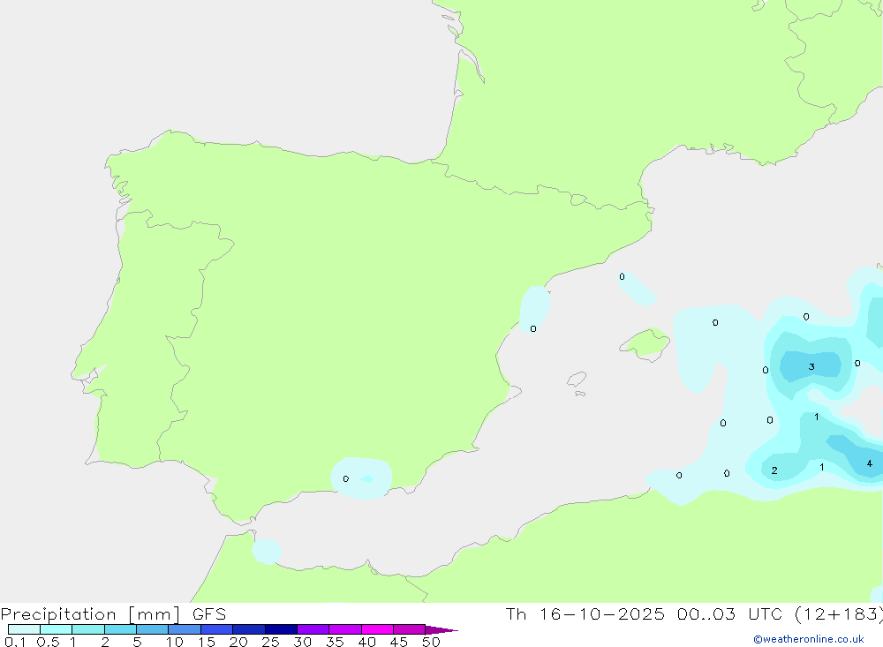The height and width of the screenshot is (647, 883).
Task: Click the 35 to 40 mm legend swatch
Action: tap(344, 629)
